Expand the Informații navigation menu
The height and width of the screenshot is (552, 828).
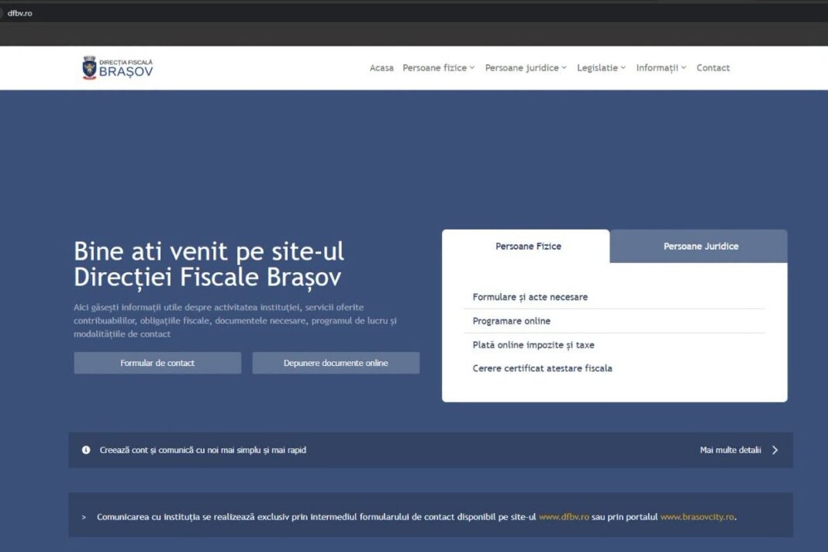click(661, 67)
